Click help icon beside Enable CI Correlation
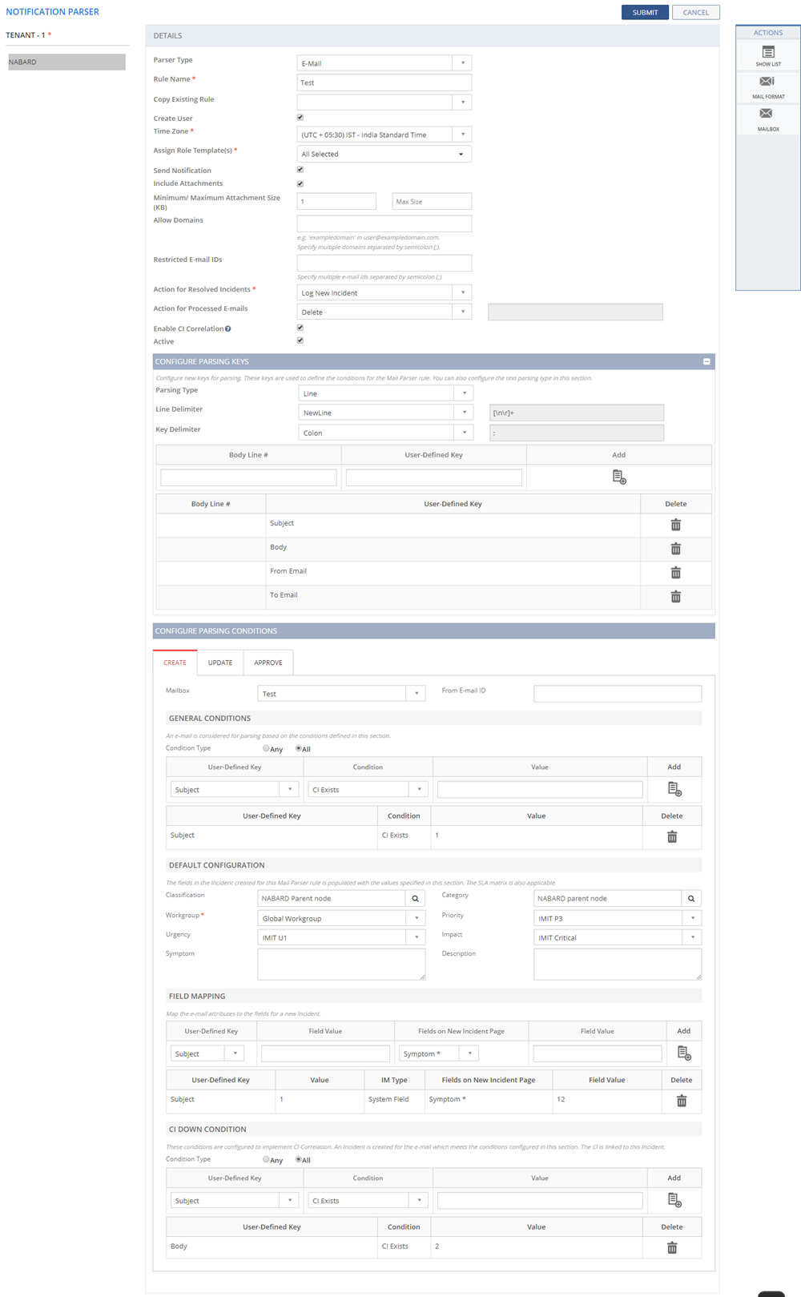801x1297 pixels. click(228, 329)
